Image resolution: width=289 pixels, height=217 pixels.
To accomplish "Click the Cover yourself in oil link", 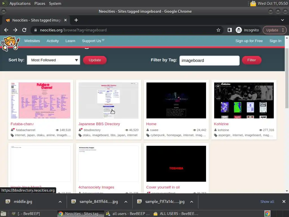I will [163, 187].
